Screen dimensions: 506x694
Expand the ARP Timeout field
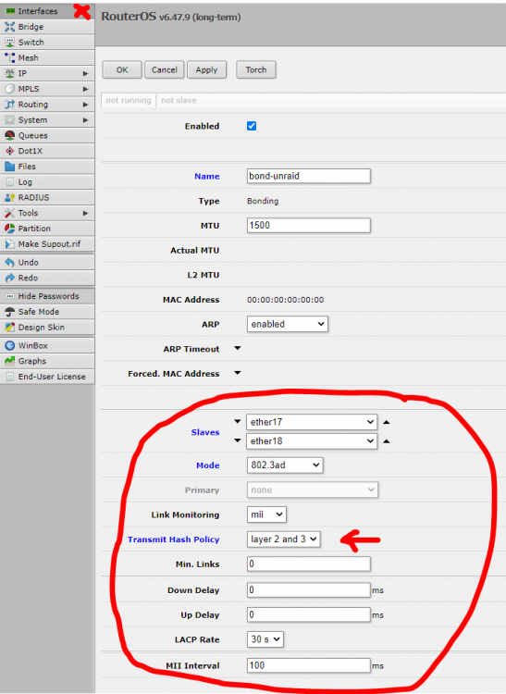click(x=238, y=348)
